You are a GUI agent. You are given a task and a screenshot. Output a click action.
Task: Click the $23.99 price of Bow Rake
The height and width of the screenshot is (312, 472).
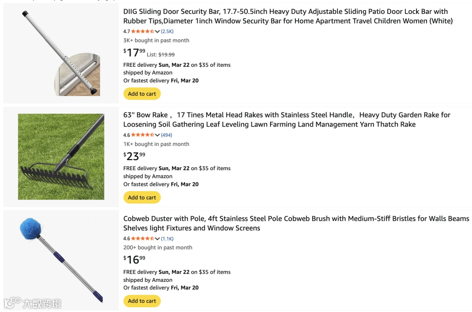pos(134,156)
